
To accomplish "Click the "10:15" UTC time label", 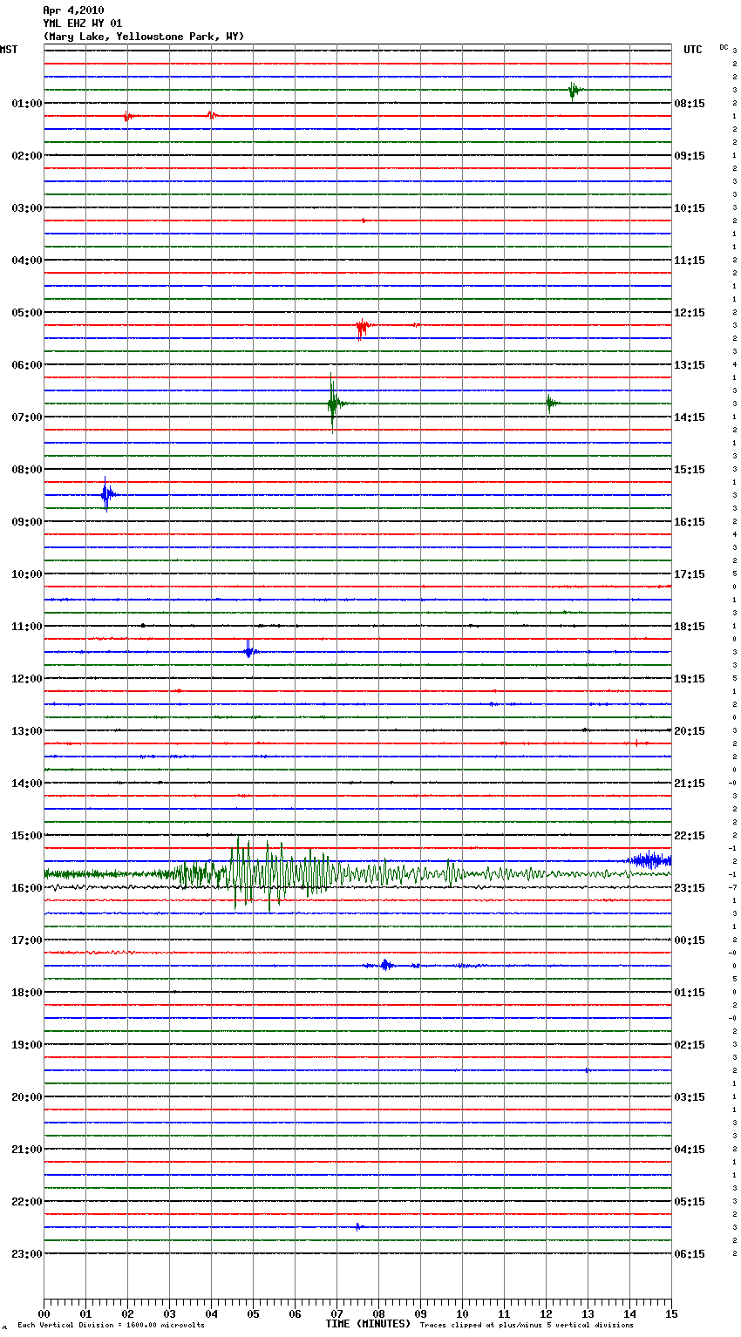I will tap(690, 208).
